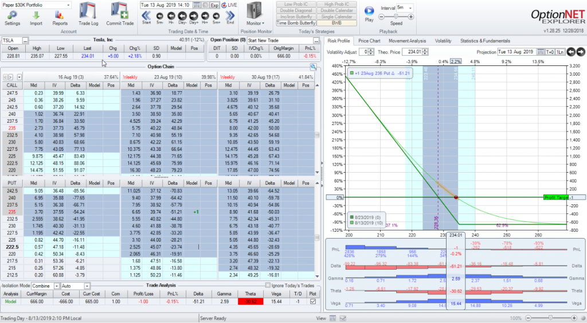This screenshot has width=587, height=323.
Task: Toggle Ignore Today's Trades checkbox
Action: [x=268, y=286]
